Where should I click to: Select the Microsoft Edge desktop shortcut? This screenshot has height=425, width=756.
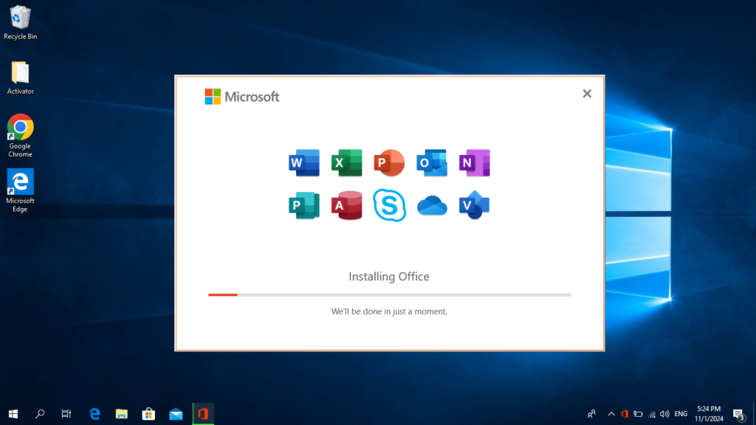pyautogui.click(x=20, y=191)
